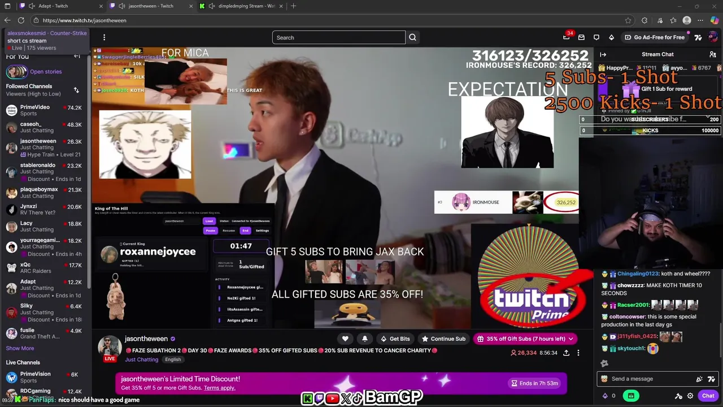Open Jynxzi channel in sidebar
The width and height of the screenshot is (723, 407).
coord(44,209)
